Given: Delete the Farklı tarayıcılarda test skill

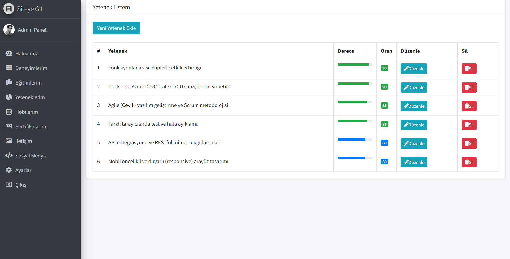Looking at the screenshot, I should (x=469, y=125).
